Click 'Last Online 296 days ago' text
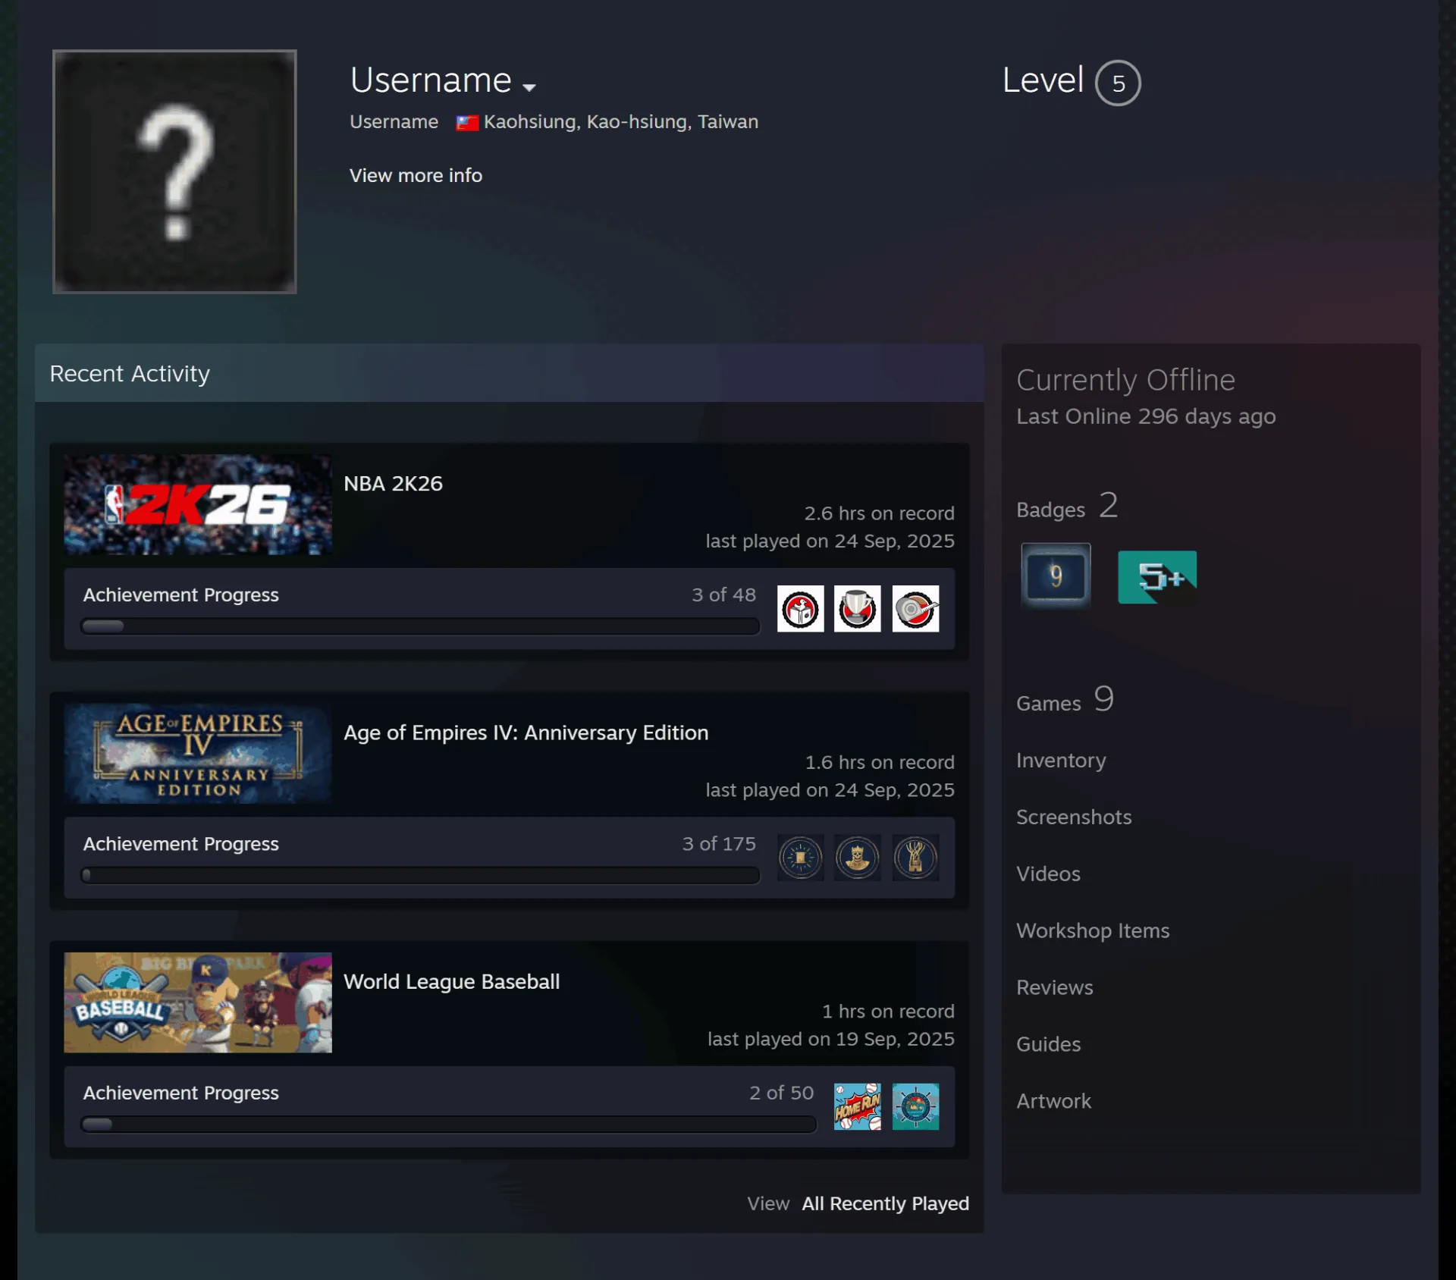1456x1280 pixels. point(1146,416)
